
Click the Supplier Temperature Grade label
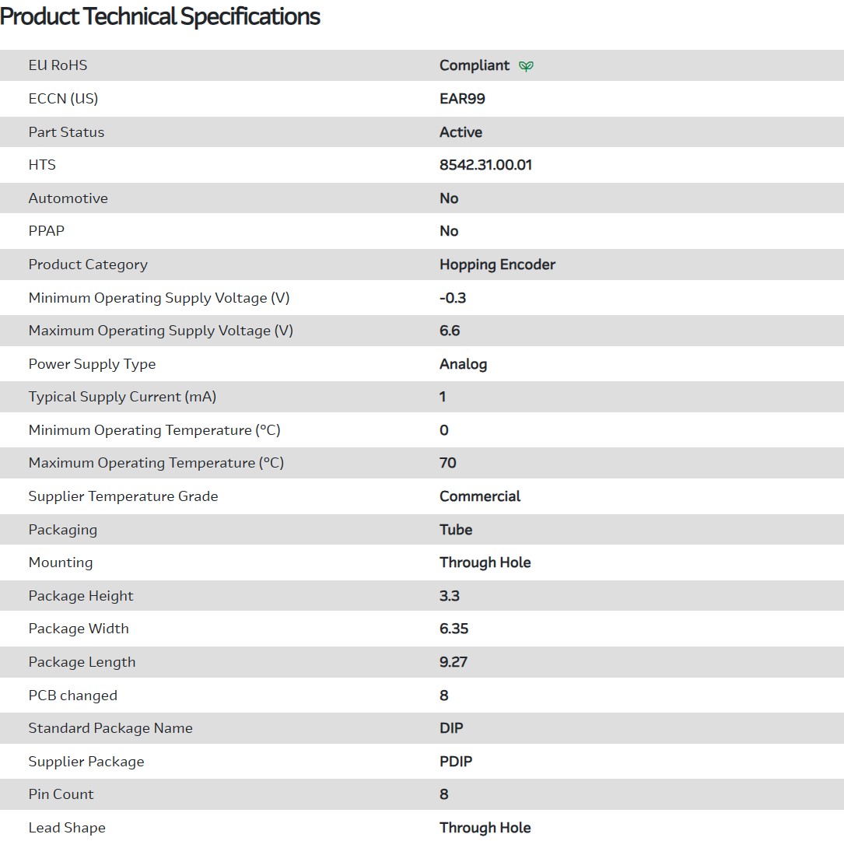(x=123, y=496)
